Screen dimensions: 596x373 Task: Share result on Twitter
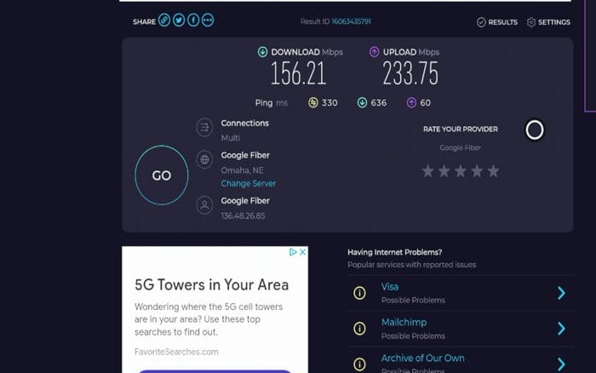coord(179,20)
